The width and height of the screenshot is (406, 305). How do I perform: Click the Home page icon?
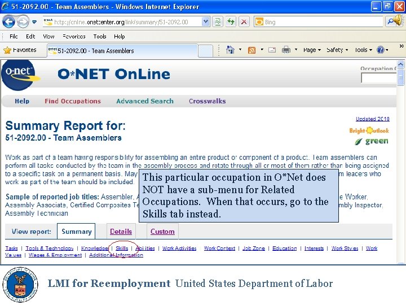pos(230,50)
